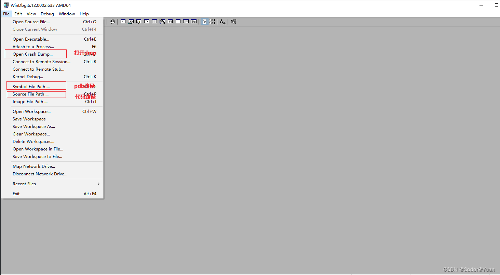Open the Options toolbar icon
500x275 pixels.
click(x=233, y=21)
